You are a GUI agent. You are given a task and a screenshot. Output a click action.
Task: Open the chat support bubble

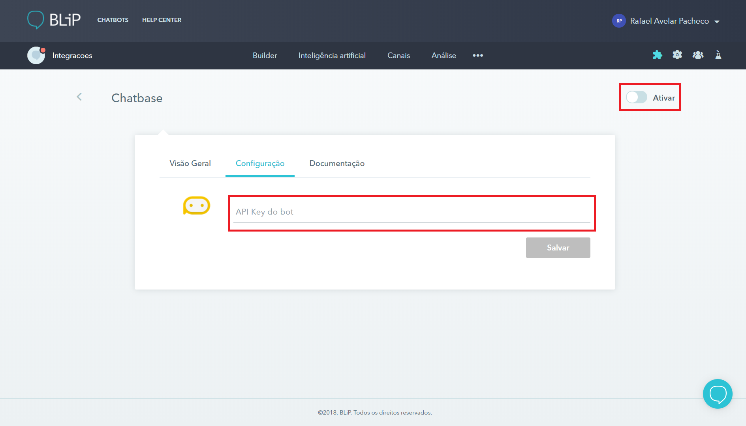(x=718, y=394)
